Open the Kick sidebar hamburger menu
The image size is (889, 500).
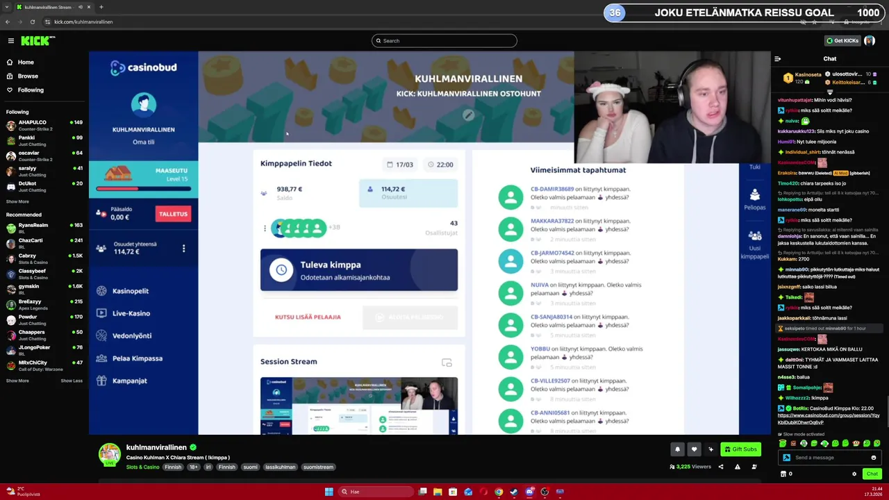click(x=11, y=41)
